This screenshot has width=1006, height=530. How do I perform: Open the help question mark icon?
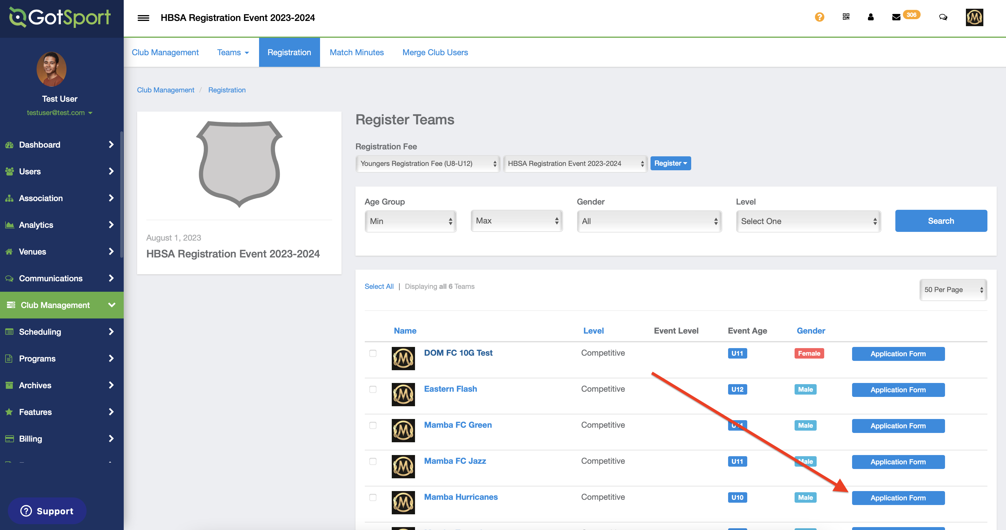click(x=819, y=17)
